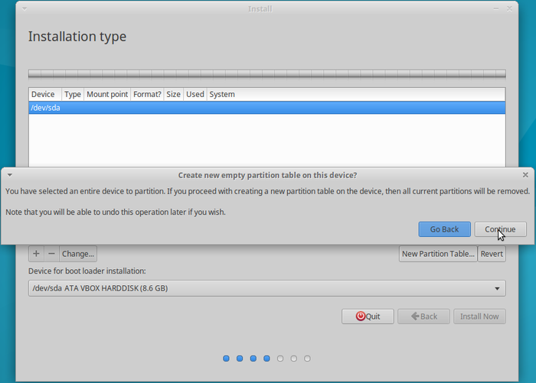This screenshot has height=383, width=536.
Task: Add a partition with the plus button
Action: click(36, 254)
